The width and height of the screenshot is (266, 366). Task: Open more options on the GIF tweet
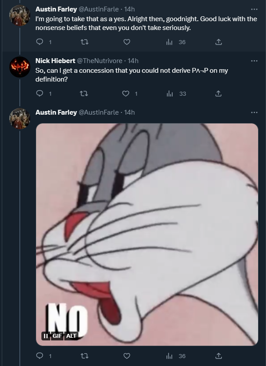click(254, 112)
